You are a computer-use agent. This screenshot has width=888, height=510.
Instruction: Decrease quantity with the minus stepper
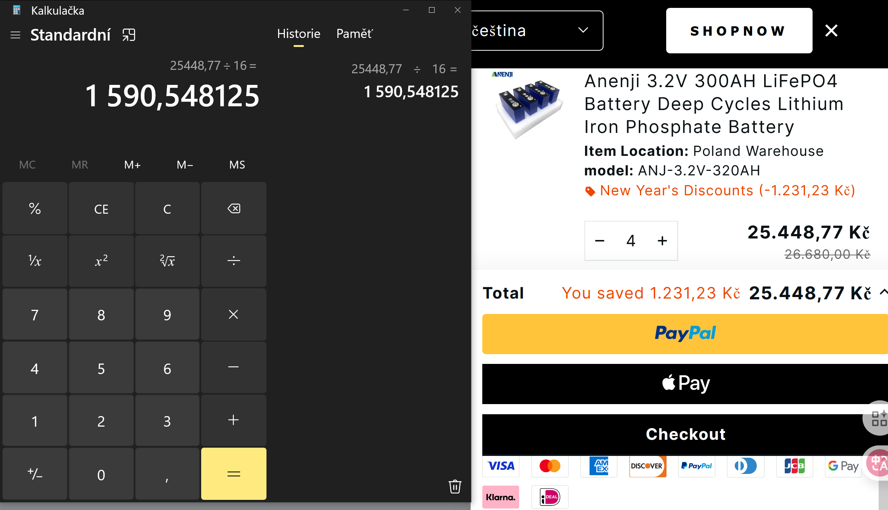pyautogui.click(x=600, y=241)
